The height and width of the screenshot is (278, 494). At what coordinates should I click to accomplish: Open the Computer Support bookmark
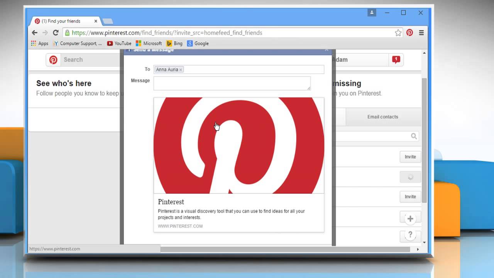tap(77, 43)
